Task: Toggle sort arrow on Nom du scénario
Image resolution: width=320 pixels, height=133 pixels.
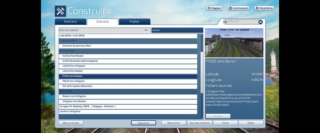Action: (x=146, y=30)
